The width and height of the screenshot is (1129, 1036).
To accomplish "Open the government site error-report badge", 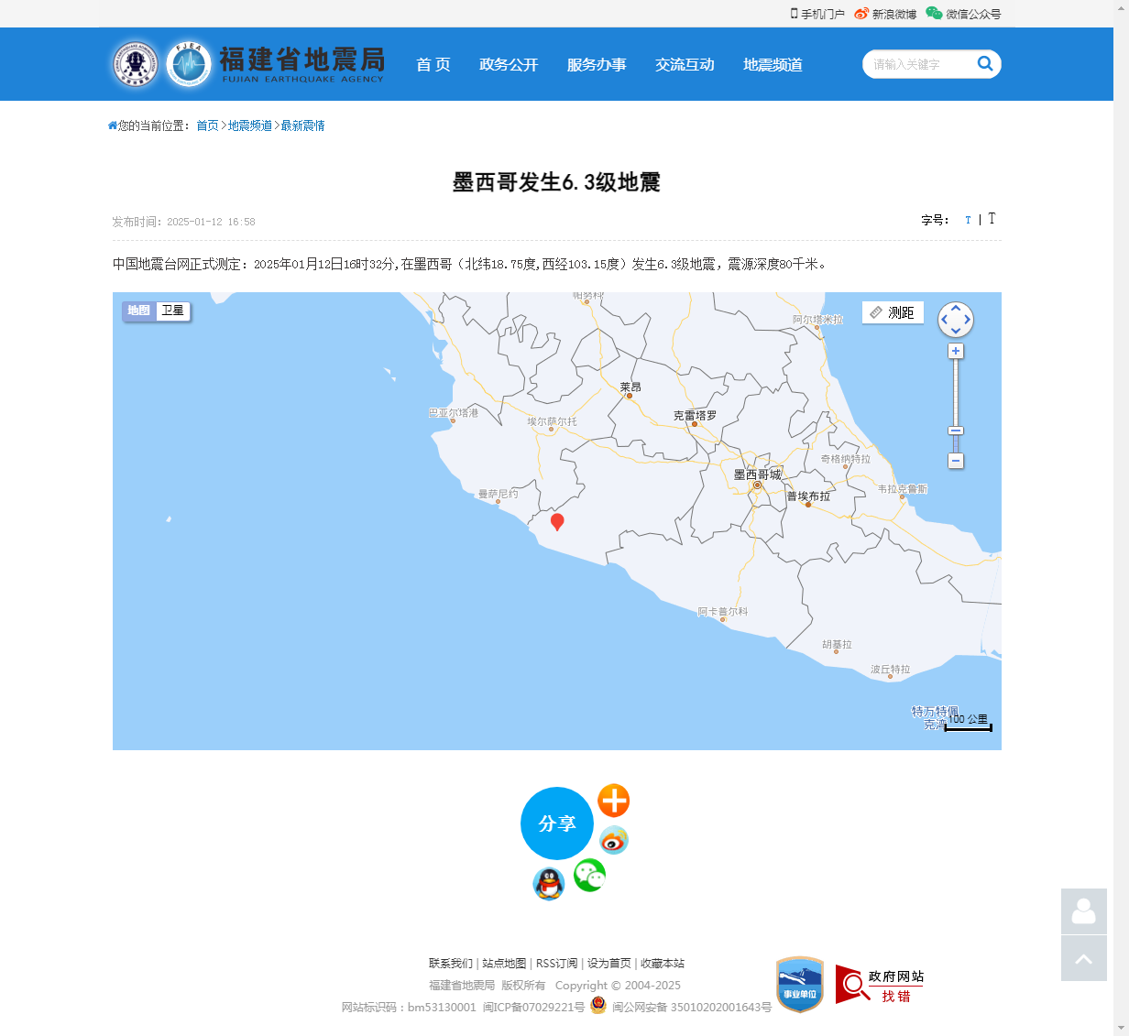I will (880, 985).
